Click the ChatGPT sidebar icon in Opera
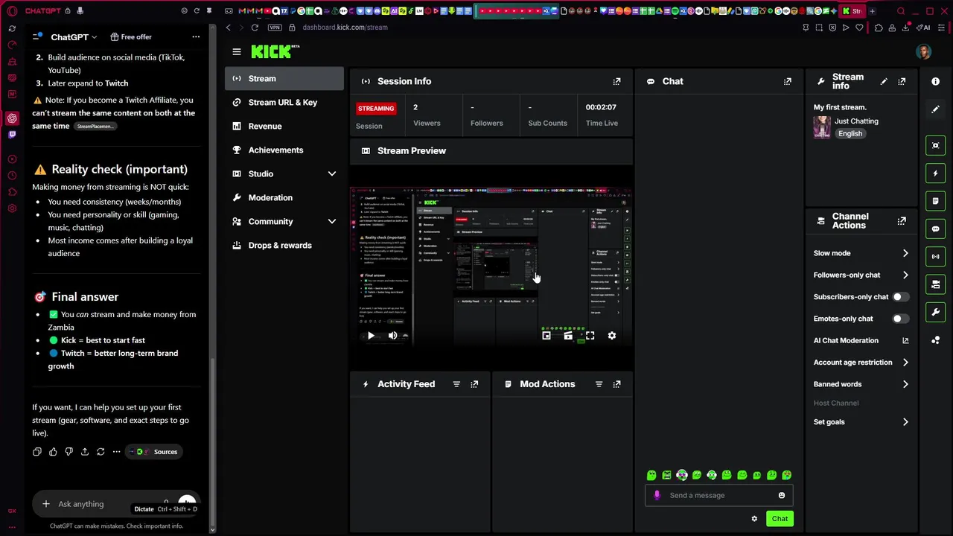Image resolution: width=953 pixels, height=536 pixels. 12,118
